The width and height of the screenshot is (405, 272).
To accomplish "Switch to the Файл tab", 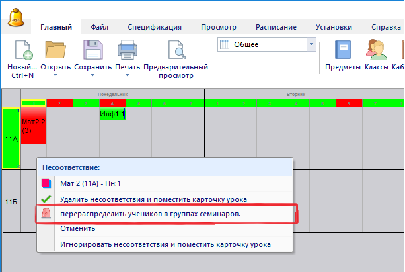I will pyautogui.click(x=100, y=28).
